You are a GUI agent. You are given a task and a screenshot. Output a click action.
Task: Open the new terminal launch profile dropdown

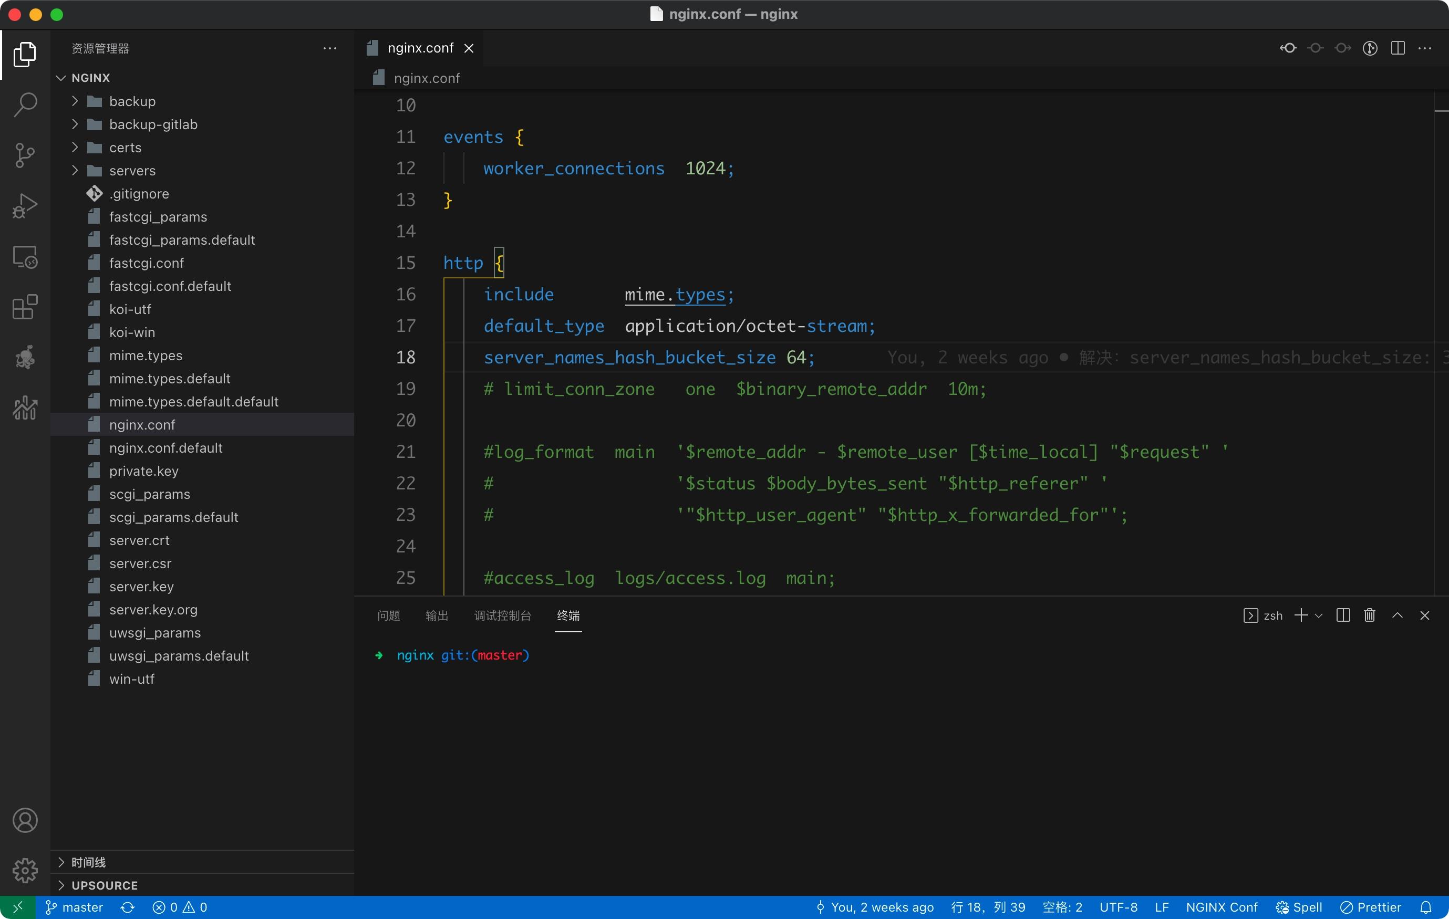point(1319,615)
